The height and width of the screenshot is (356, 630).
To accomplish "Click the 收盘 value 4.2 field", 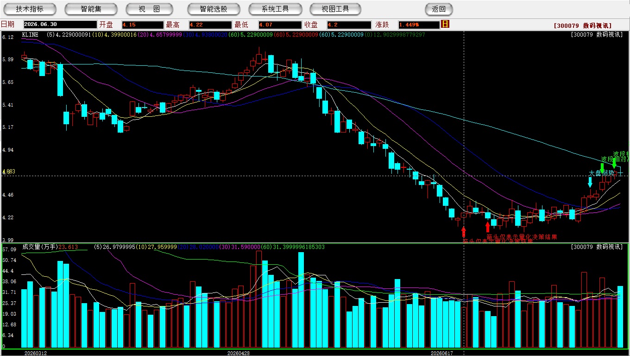I will (x=349, y=25).
